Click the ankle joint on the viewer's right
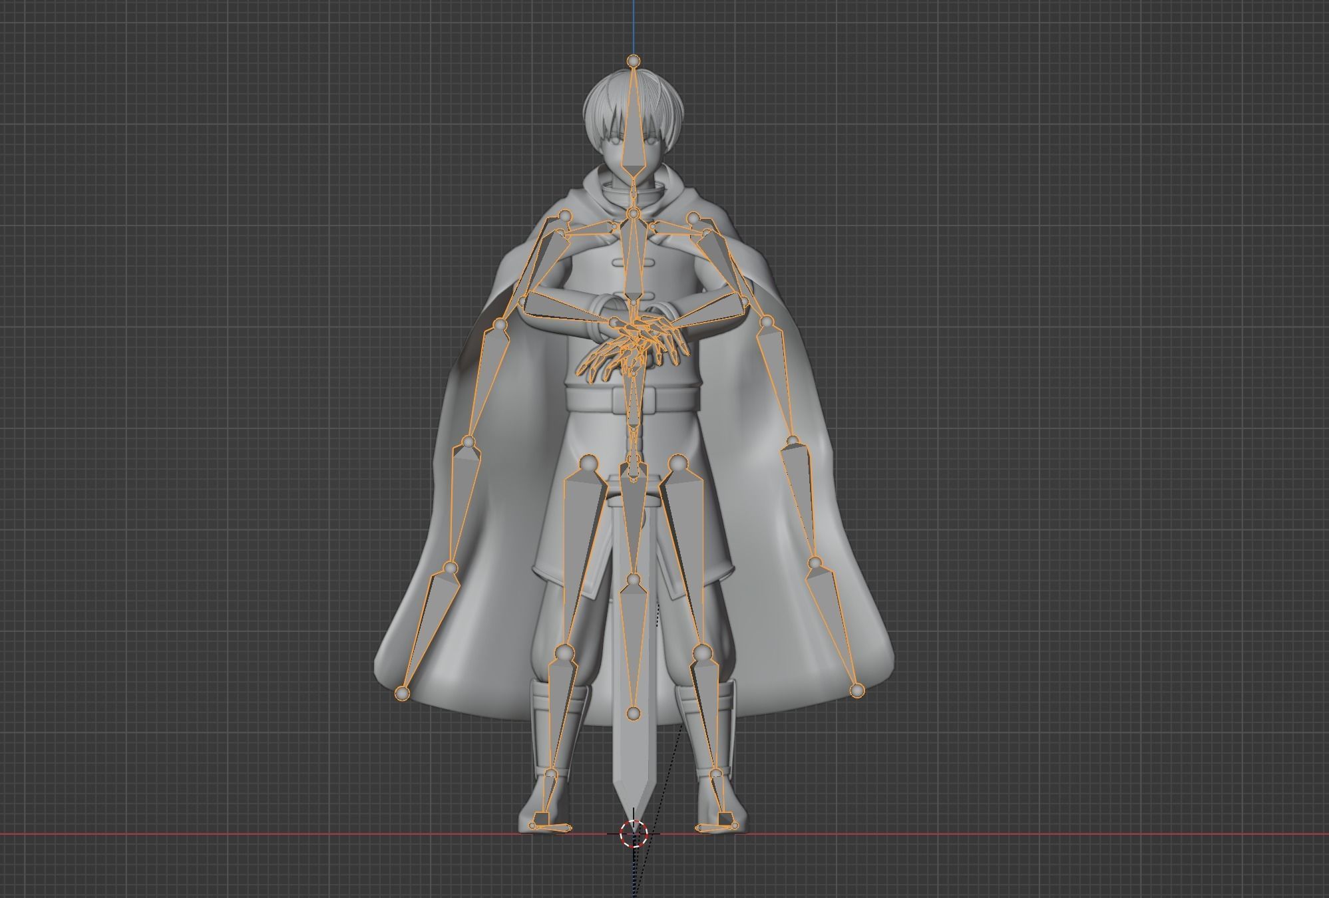Image resolution: width=1329 pixels, height=898 pixels. tap(715, 774)
